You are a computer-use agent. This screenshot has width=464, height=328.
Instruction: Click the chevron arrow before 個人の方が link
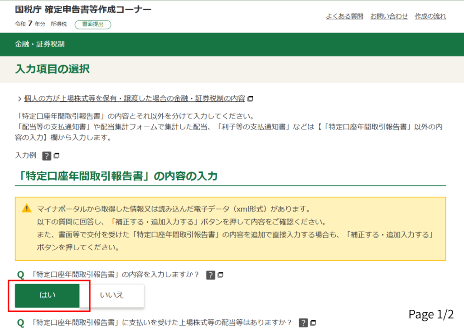(19, 99)
